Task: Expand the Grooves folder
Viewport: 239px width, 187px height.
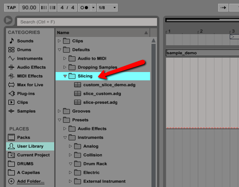Action: tap(59, 111)
